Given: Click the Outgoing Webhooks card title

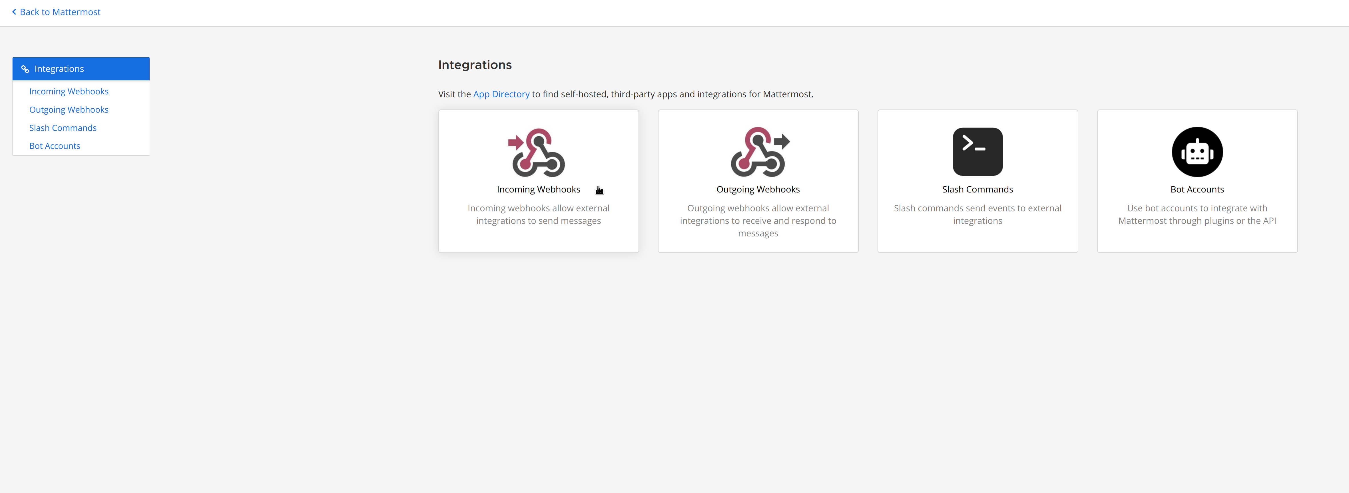Looking at the screenshot, I should pos(758,189).
